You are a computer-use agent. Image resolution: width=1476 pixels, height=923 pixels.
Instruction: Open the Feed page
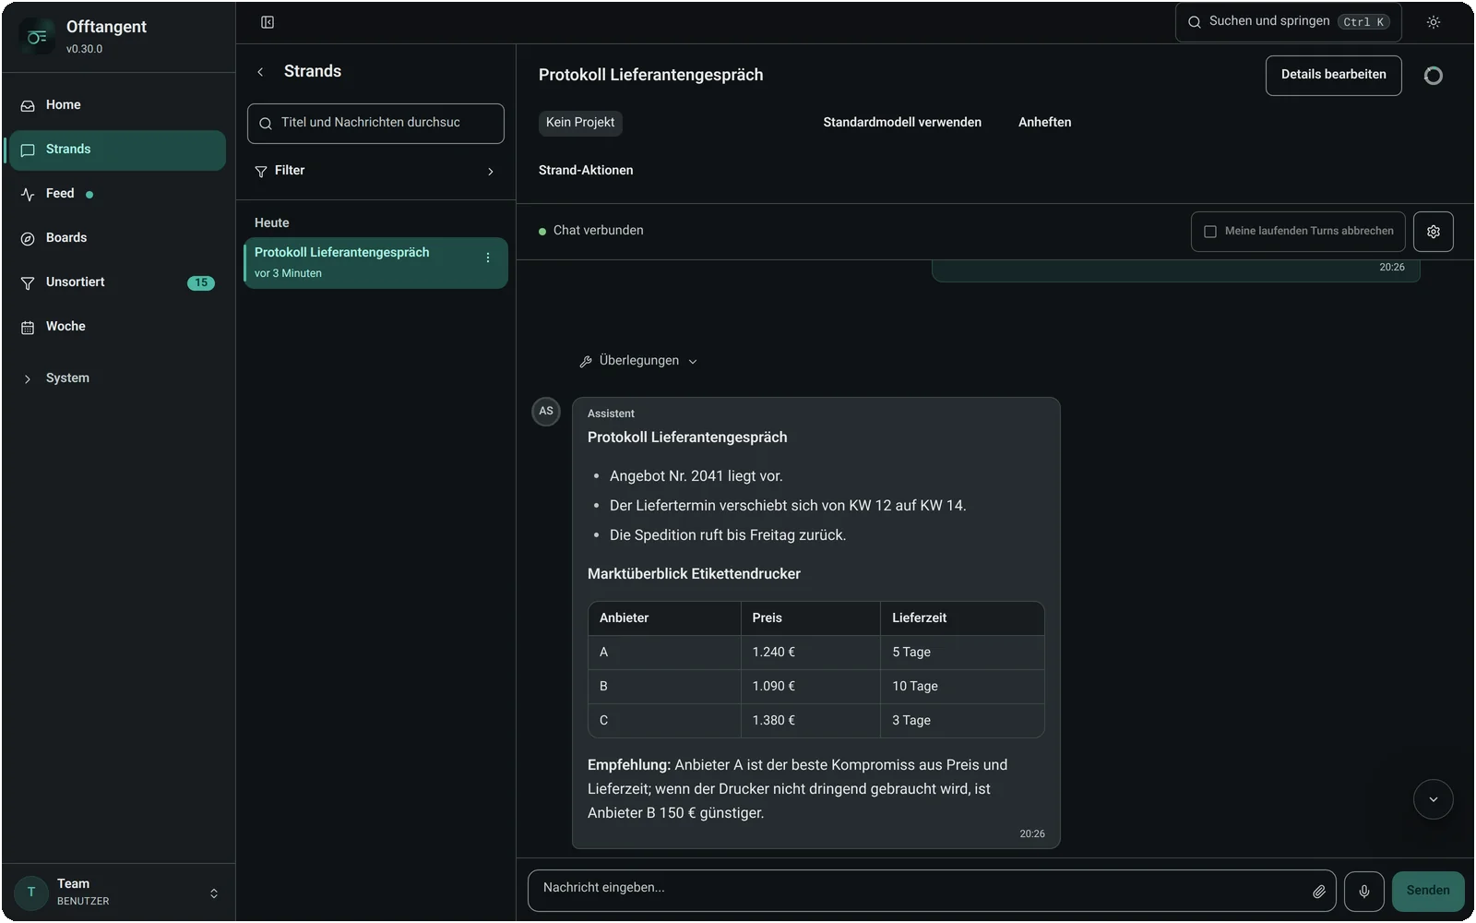pyautogui.click(x=117, y=194)
